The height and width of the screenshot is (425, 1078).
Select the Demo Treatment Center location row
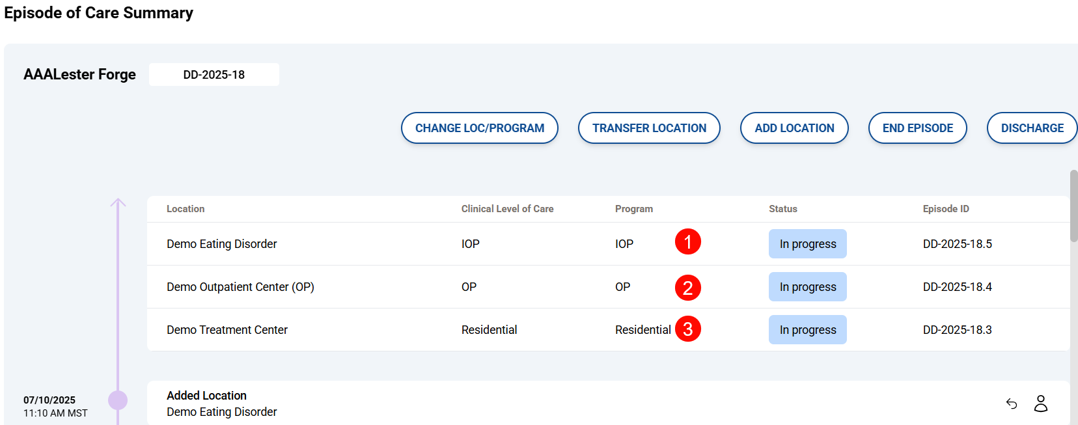point(227,330)
